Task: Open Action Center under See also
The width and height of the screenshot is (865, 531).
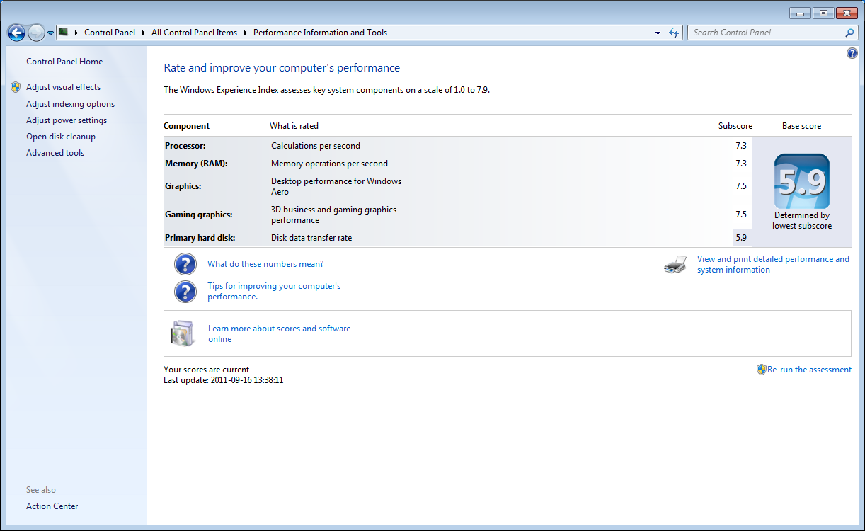Action: pyautogui.click(x=52, y=506)
